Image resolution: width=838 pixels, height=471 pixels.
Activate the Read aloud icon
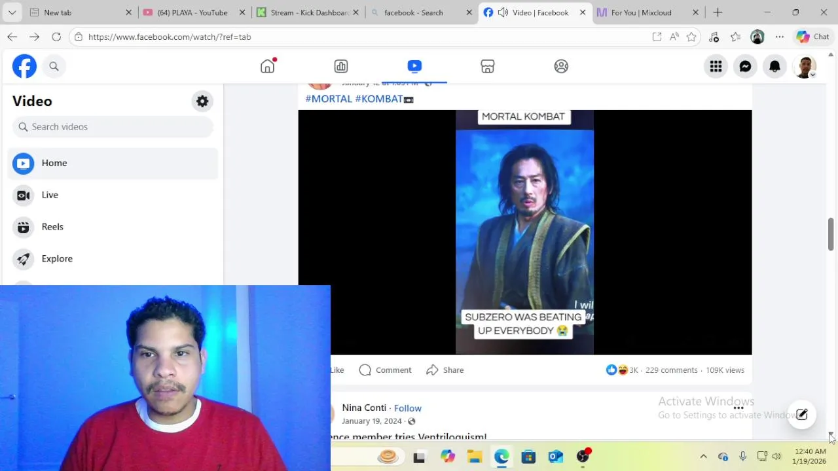tap(674, 37)
